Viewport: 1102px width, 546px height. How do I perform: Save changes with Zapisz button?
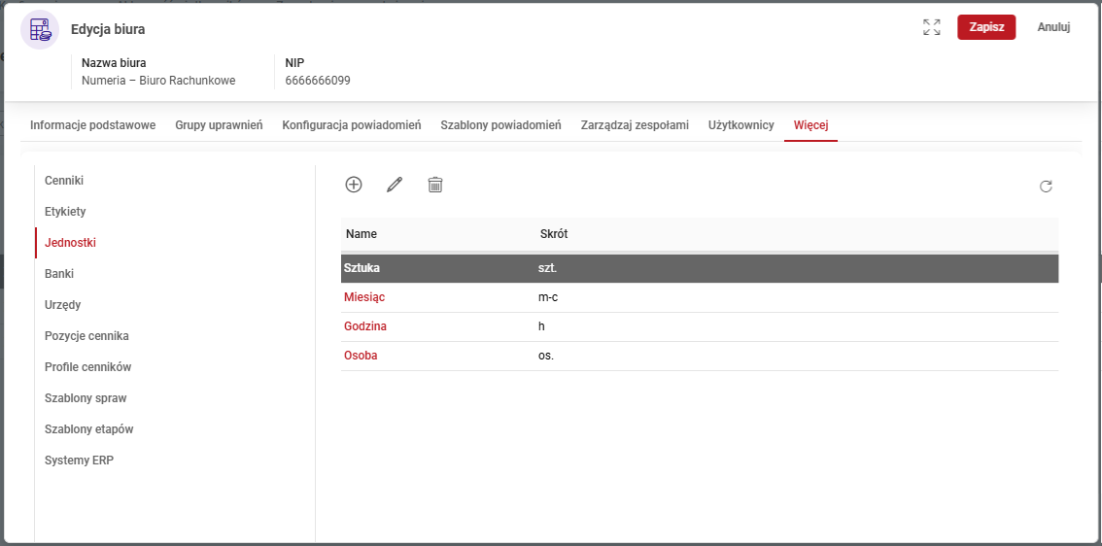tap(986, 27)
